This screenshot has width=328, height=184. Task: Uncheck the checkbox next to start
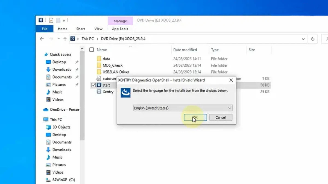click(94, 85)
